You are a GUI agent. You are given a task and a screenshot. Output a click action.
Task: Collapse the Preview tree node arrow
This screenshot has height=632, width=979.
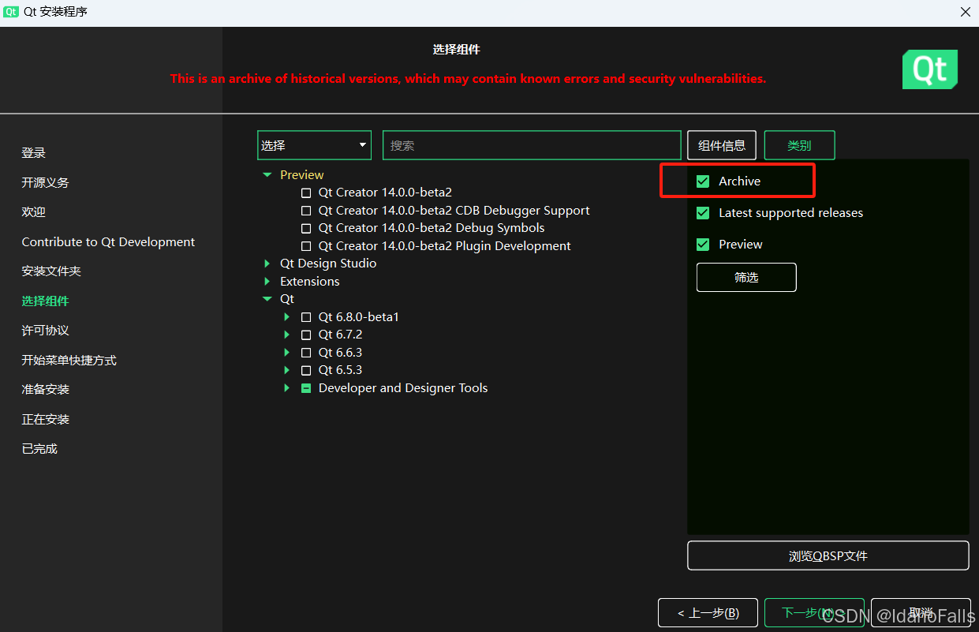(x=267, y=175)
